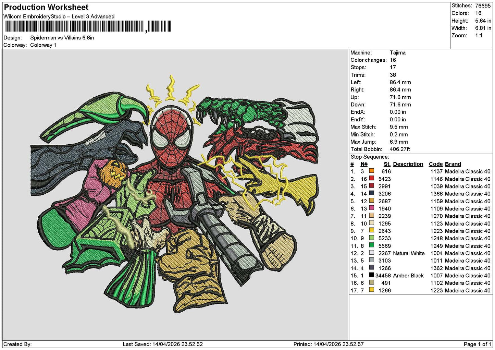Image resolution: width=495 pixels, height=350 pixels.
Task: Select the Brand column header
Action: point(453,164)
